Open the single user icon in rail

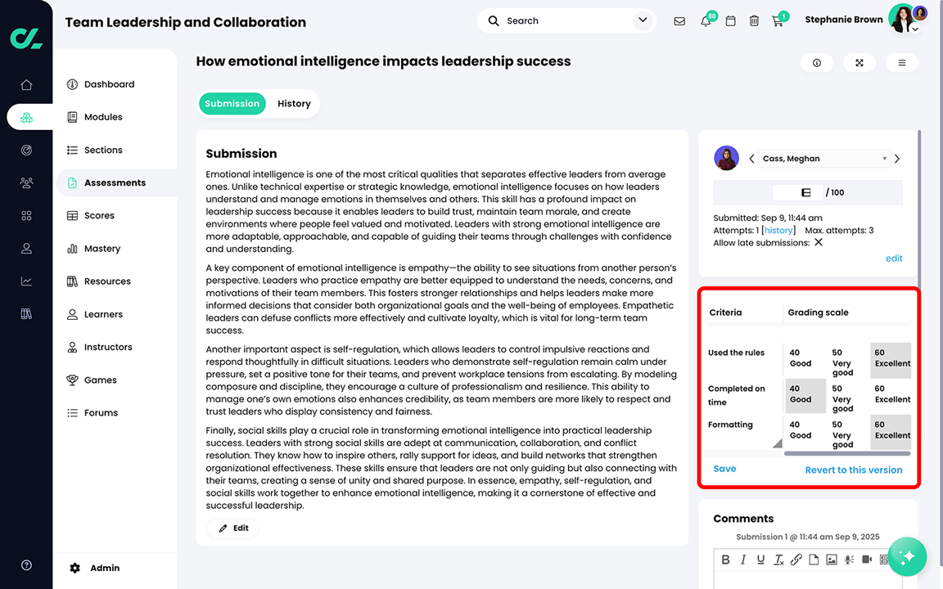click(x=26, y=248)
